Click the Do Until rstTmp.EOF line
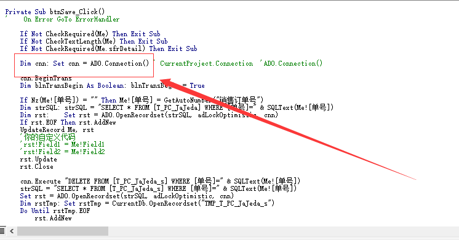 [55, 211]
